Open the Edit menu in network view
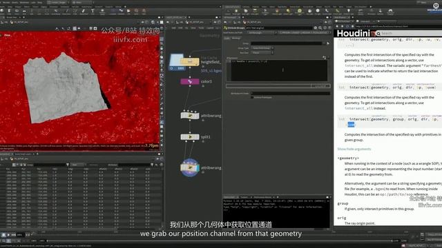 [x=180, y=28]
